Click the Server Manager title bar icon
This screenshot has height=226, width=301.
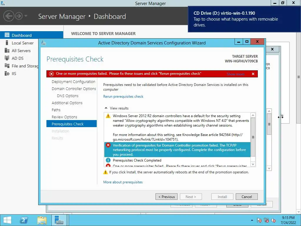click(3, 3)
